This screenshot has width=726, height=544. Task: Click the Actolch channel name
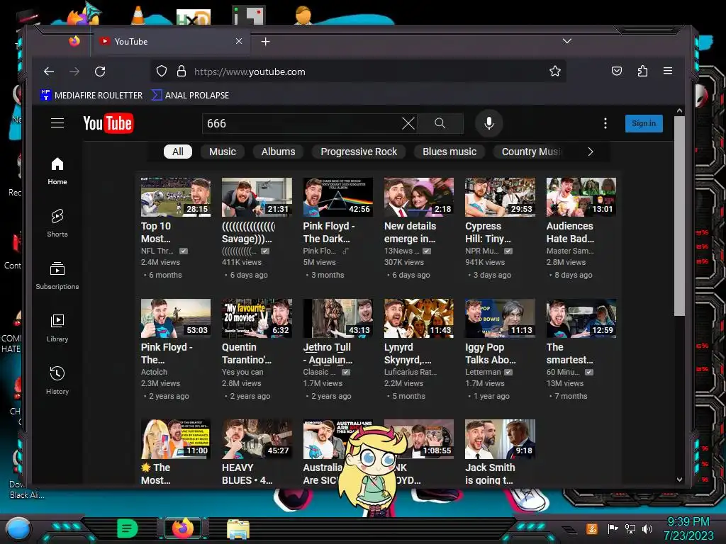[x=154, y=372]
